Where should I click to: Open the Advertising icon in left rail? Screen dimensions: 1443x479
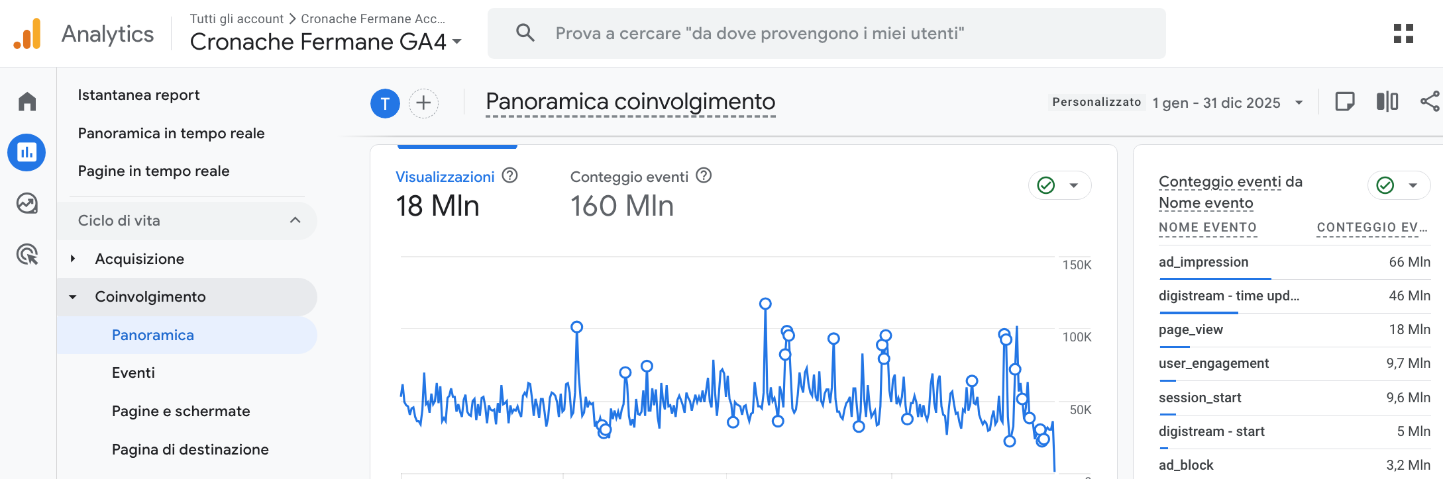coord(27,254)
